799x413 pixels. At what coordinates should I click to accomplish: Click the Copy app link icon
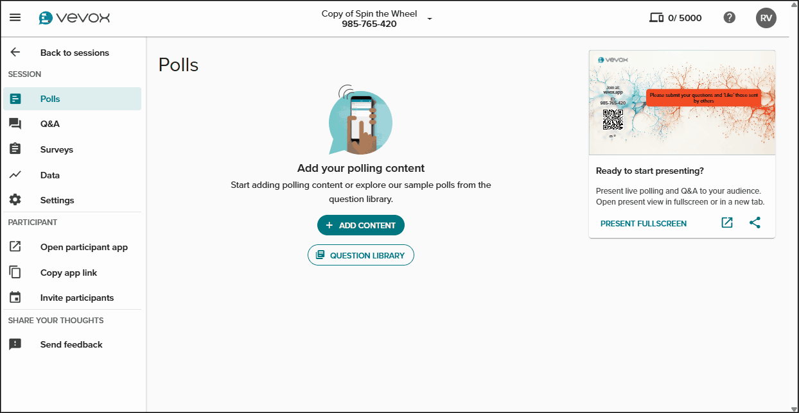pos(15,272)
